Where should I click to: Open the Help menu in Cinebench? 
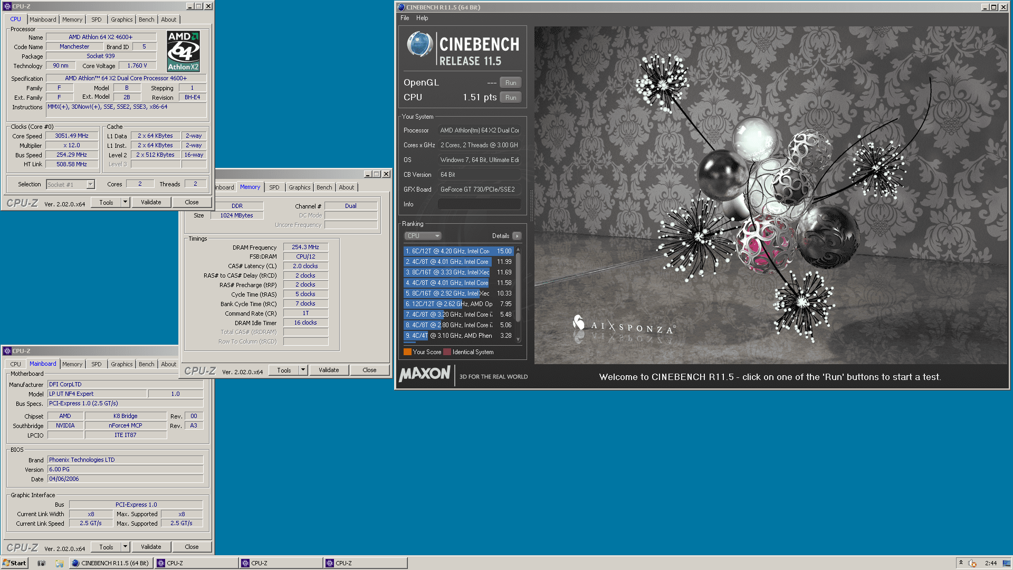click(x=422, y=18)
